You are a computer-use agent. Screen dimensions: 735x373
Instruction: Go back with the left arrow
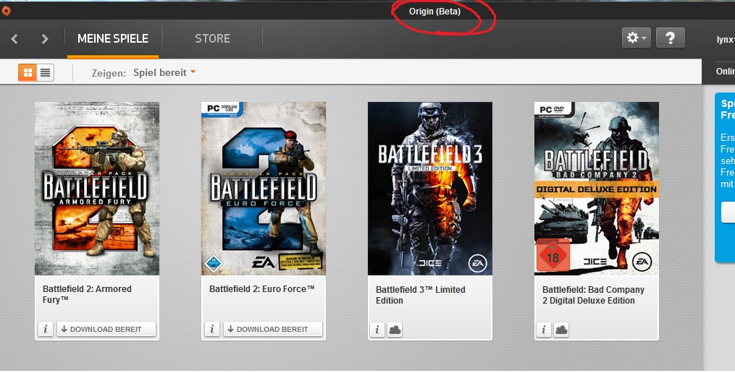tap(14, 39)
